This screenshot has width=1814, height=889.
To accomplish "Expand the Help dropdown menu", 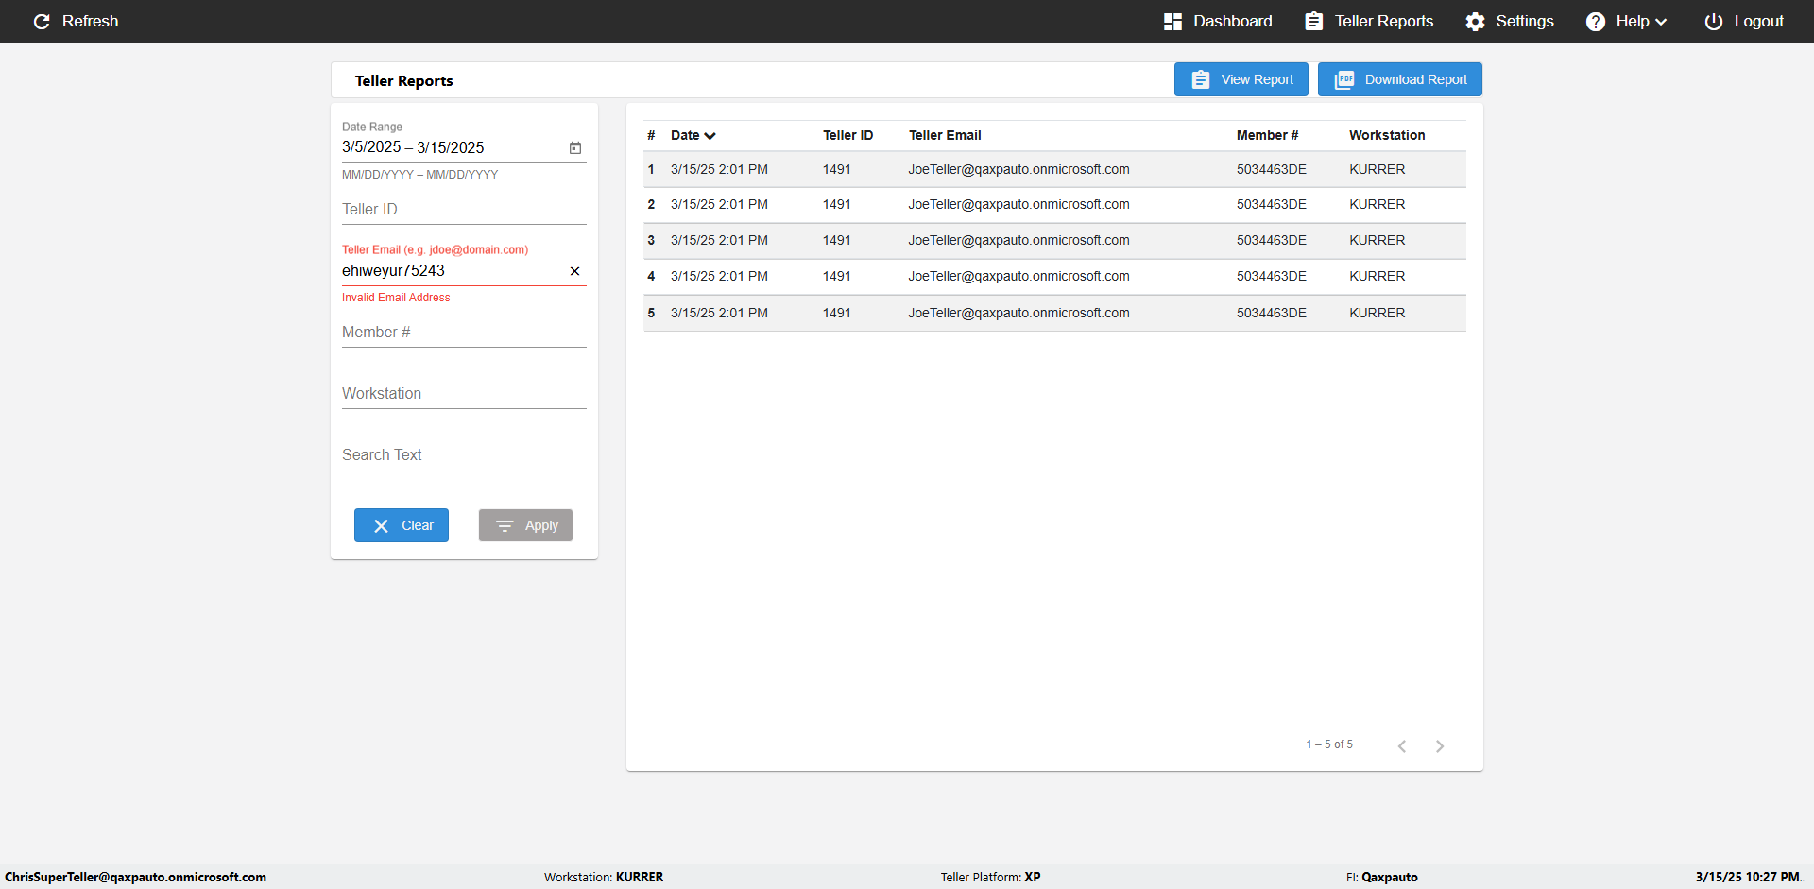I will (x=1626, y=21).
